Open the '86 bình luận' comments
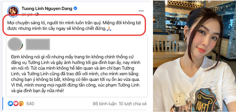The image size is (236, 112). click(105, 104)
